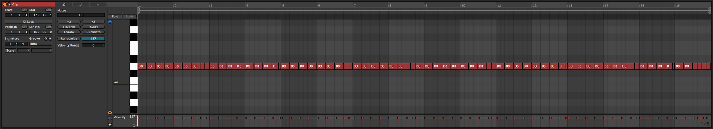Image resolution: width=713 pixels, height=129 pixels.
Task: Open the Notes tab with music note icon
Action: [64, 5]
